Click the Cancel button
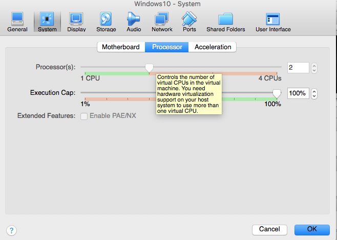Image resolution: width=337 pixels, height=240 pixels. pyautogui.click(x=269, y=229)
